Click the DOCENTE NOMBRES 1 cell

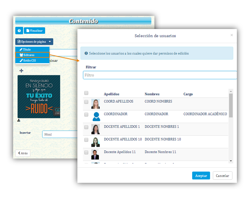[x=162, y=126]
